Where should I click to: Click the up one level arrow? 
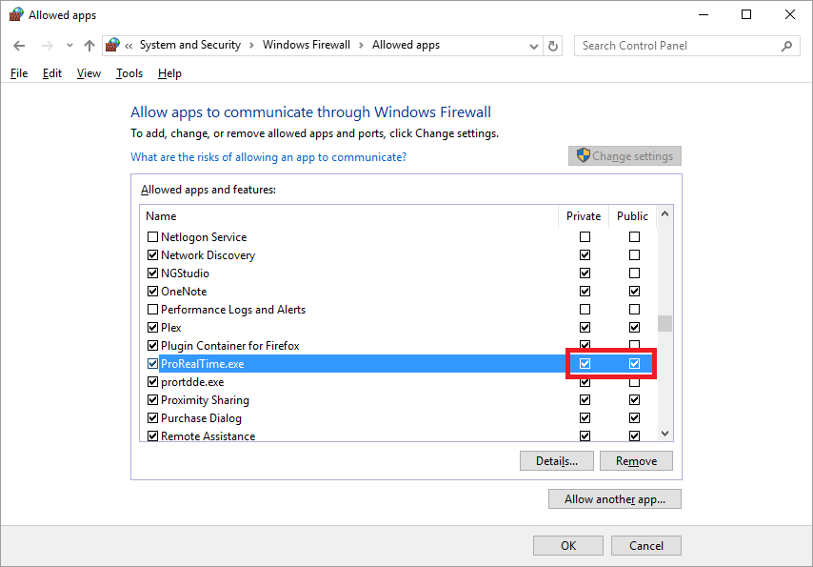pos(89,45)
